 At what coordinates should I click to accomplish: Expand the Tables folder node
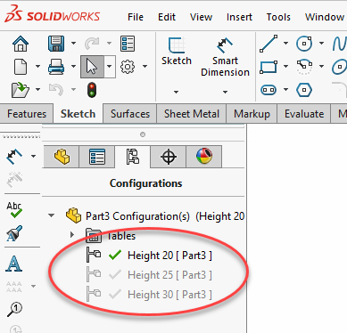[72, 235]
